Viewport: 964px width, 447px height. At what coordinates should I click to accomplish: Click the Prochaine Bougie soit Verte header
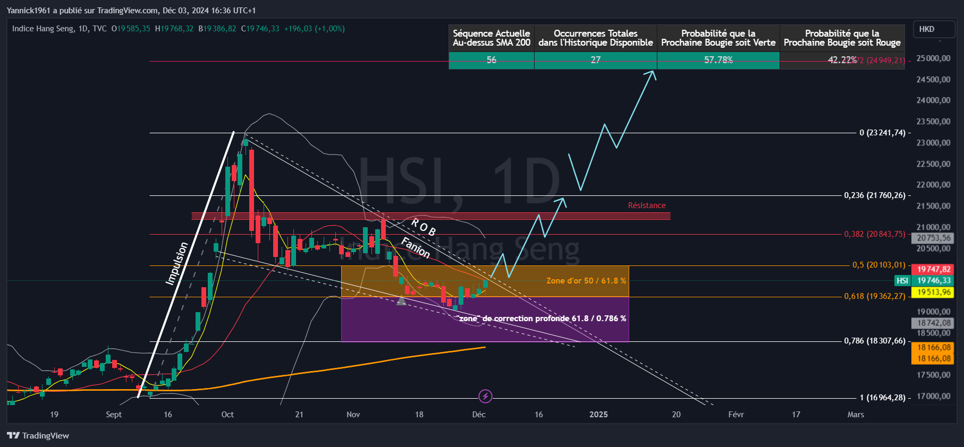718,38
